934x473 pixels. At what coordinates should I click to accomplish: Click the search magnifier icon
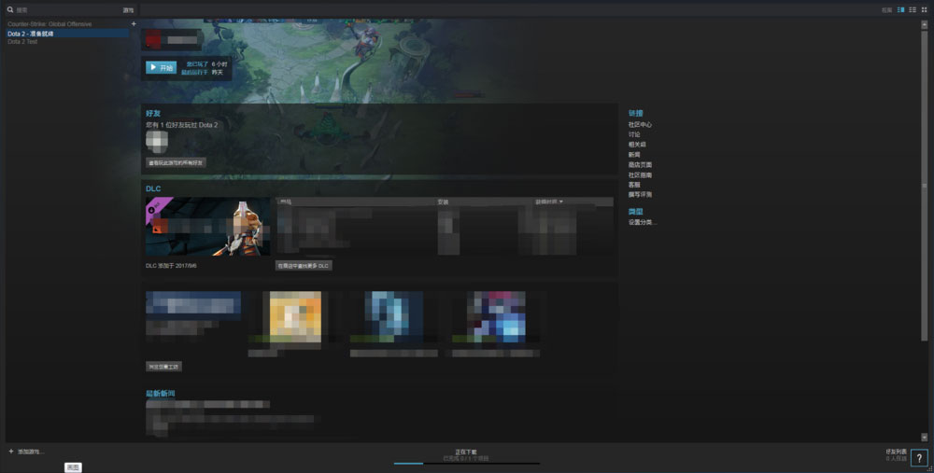tap(10, 10)
